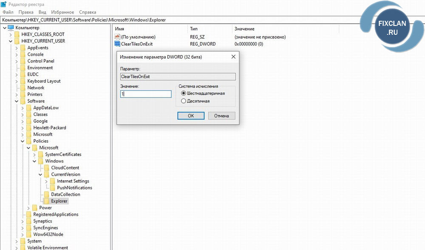Click the Компьютер root computer icon

(11, 28)
